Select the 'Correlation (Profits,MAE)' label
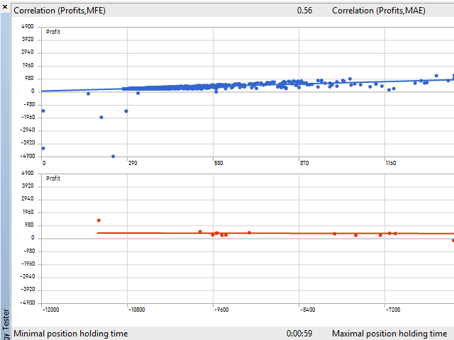 pyautogui.click(x=379, y=11)
